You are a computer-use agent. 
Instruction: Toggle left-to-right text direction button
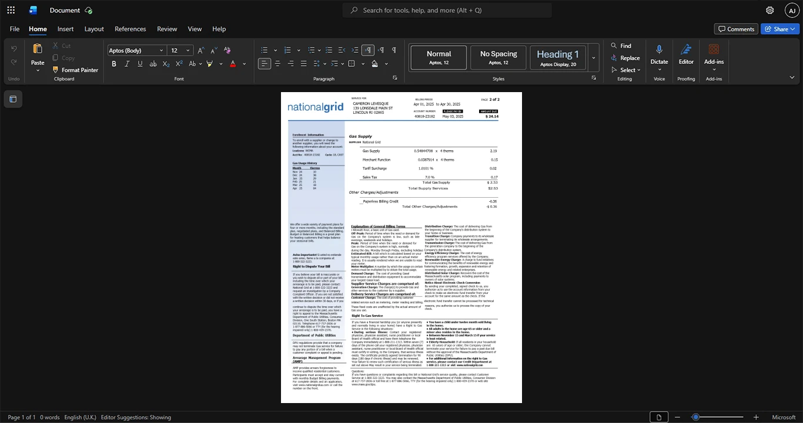pos(368,50)
